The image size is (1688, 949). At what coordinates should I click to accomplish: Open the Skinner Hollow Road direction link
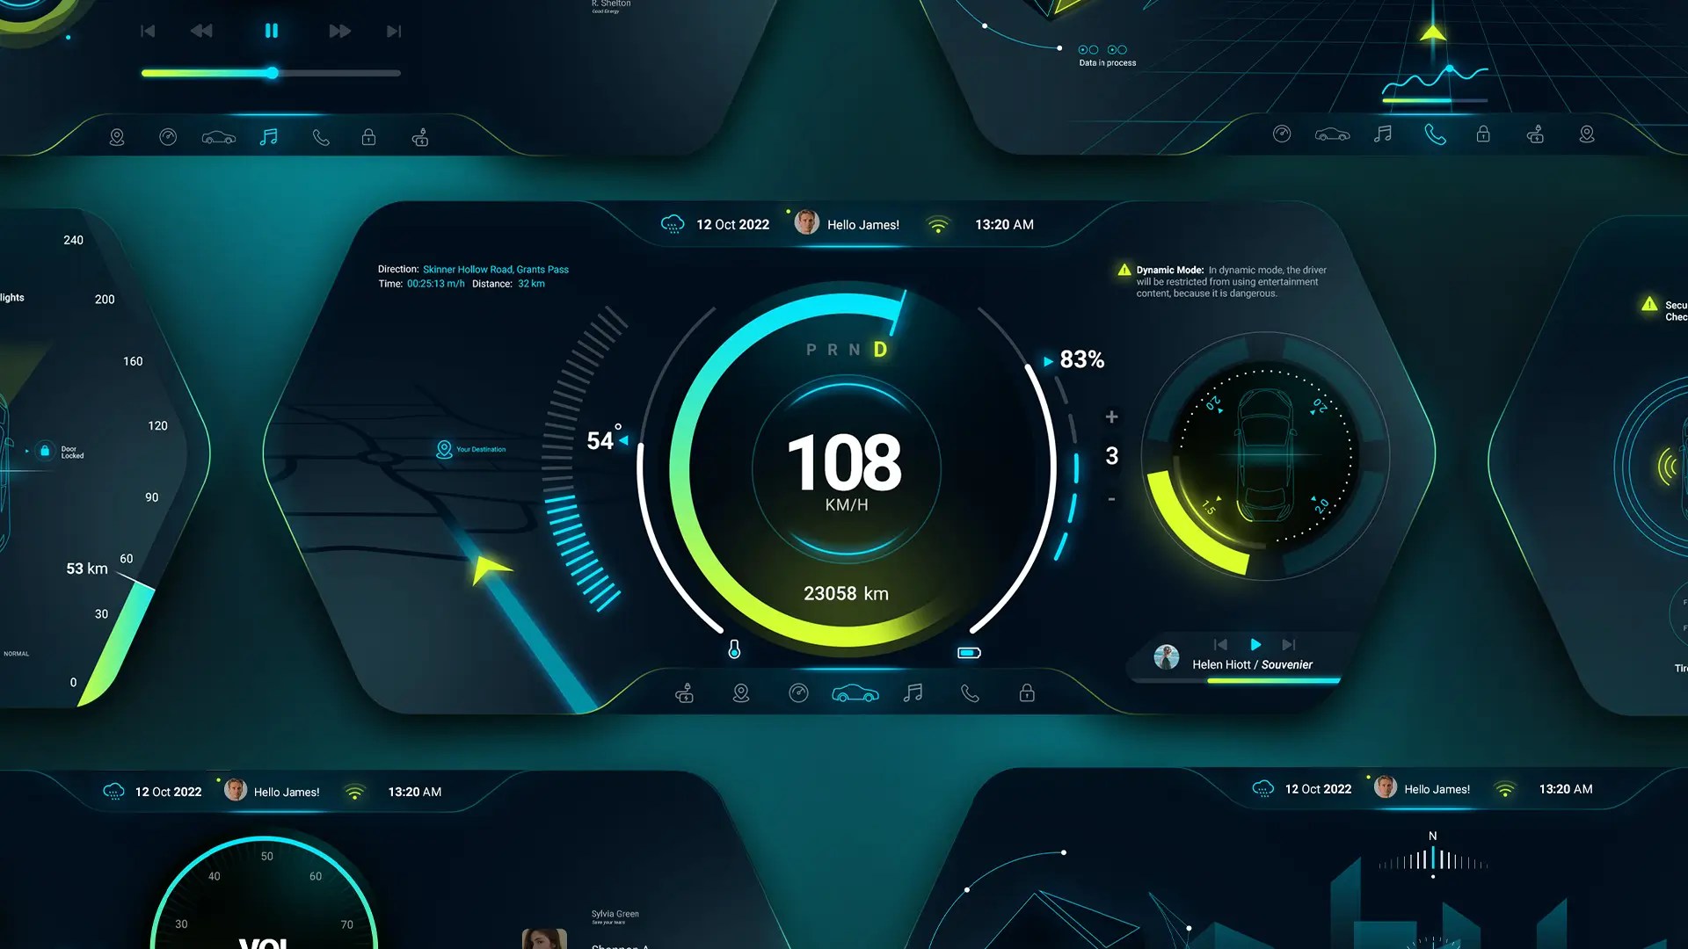tap(496, 269)
